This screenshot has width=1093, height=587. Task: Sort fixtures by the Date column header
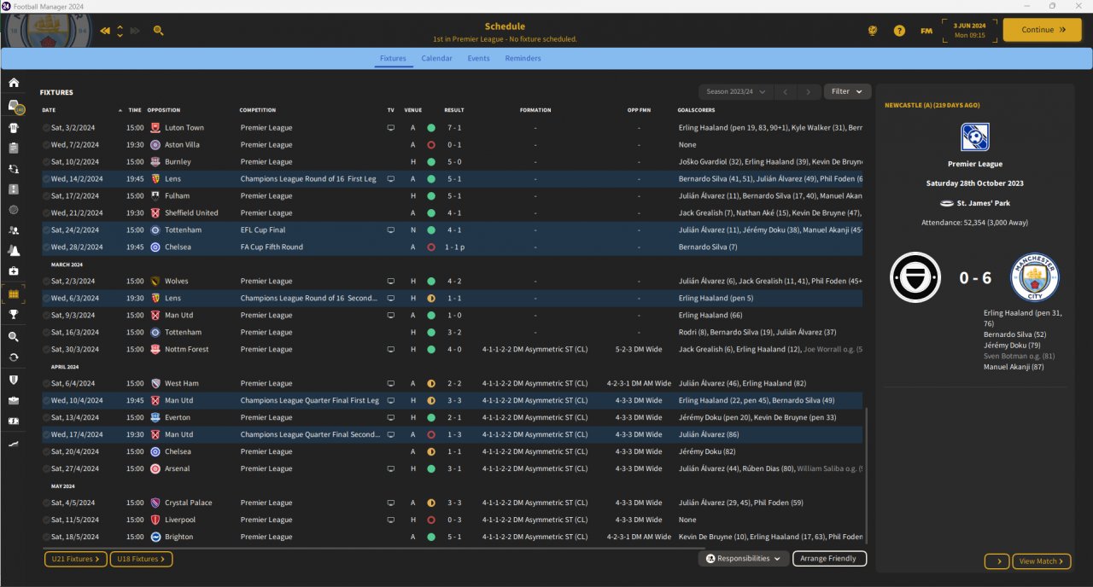(x=49, y=110)
